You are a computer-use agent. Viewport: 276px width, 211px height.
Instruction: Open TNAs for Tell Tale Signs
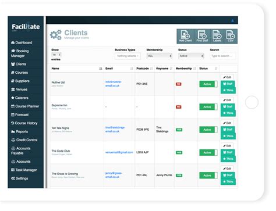tap(228, 136)
